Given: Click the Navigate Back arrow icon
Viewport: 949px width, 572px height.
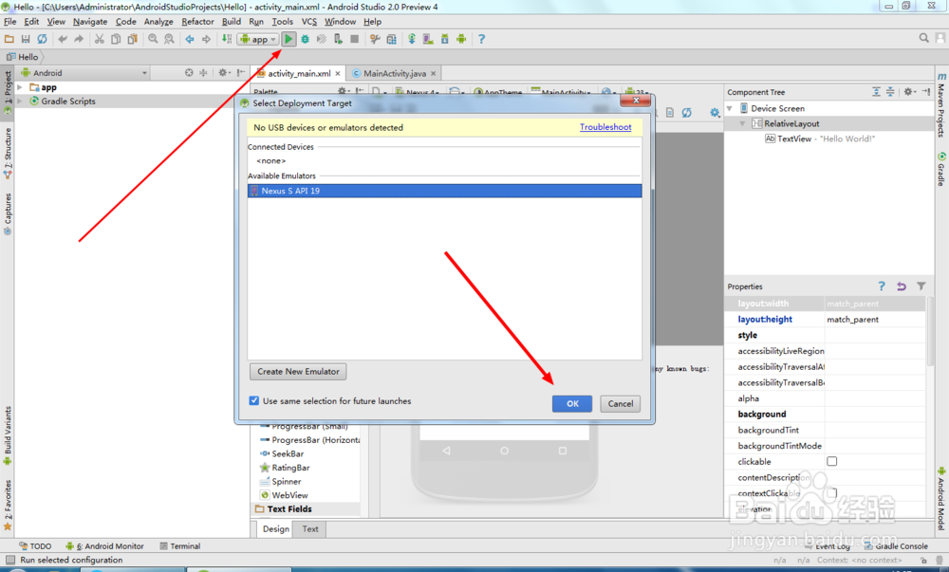Looking at the screenshot, I should [190, 39].
